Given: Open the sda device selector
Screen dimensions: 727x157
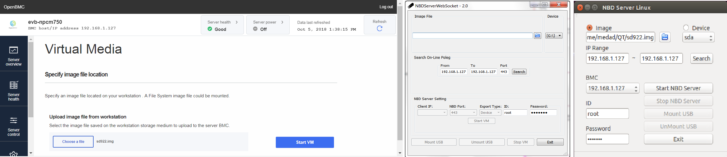Looking at the screenshot, I should [x=698, y=37].
